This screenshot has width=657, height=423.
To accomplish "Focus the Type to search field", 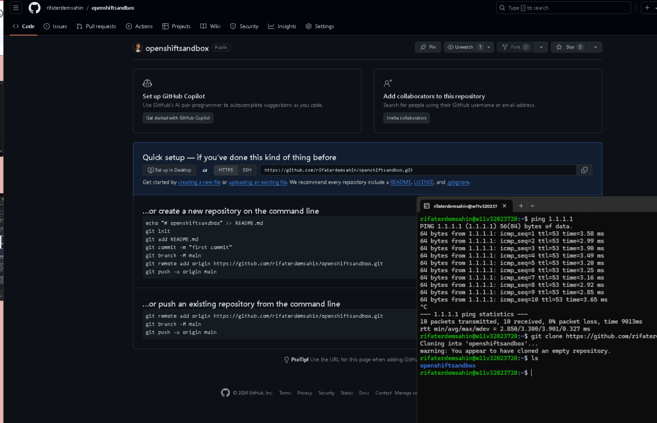I will click(563, 8).
